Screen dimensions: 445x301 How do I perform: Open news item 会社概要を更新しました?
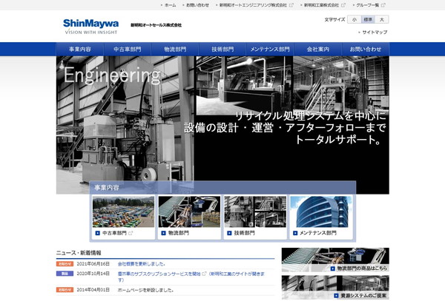[x=142, y=264]
